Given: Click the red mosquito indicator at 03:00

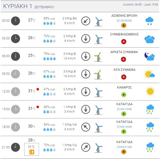Looking at the screenshot, I should pos(123,42).
